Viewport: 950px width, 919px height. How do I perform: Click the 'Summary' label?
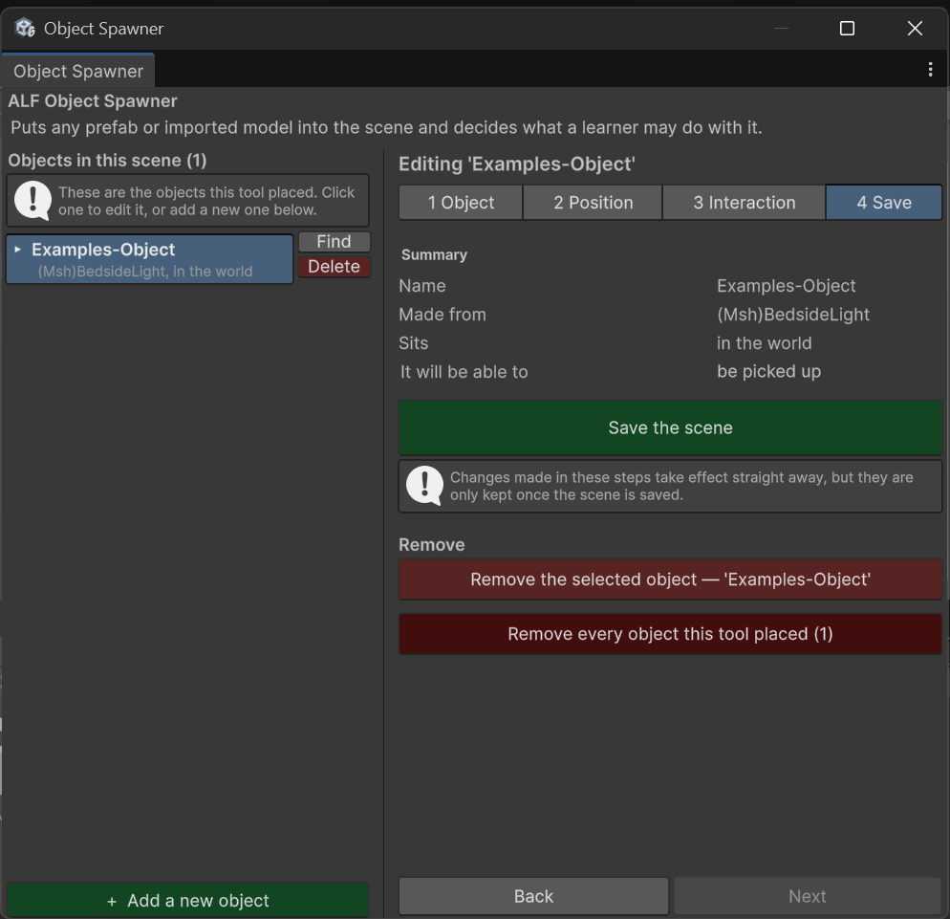click(434, 254)
